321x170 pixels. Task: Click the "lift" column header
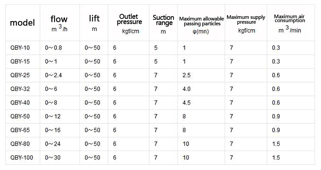pyautogui.click(x=94, y=23)
